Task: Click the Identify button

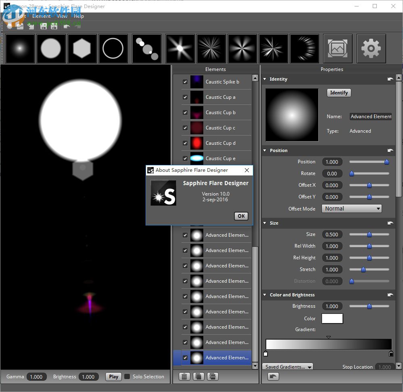Action: tap(339, 93)
